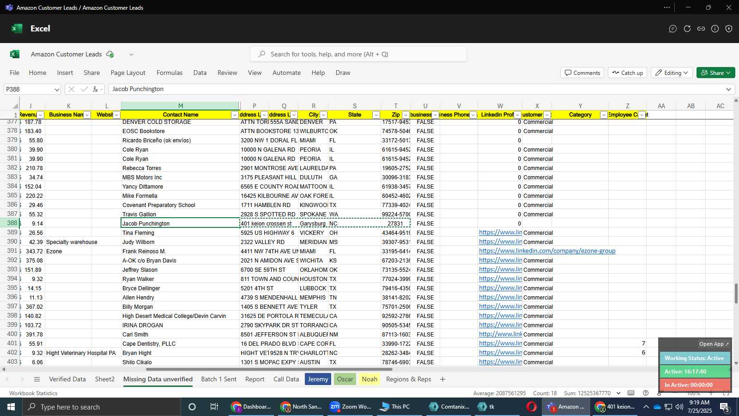The image size is (739, 416).
Task: Open the info icon in Excel header
Action: (x=715, y=29)
